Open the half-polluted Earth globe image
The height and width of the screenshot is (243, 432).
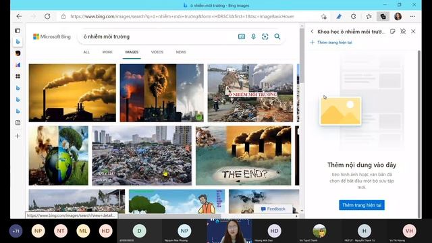(x=59, y=156)
